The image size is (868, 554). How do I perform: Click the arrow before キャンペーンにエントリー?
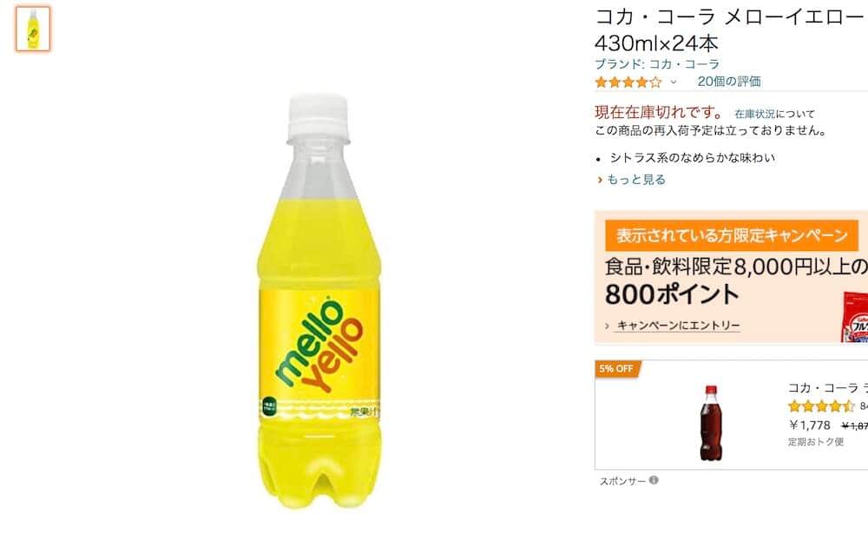point(608,326)
